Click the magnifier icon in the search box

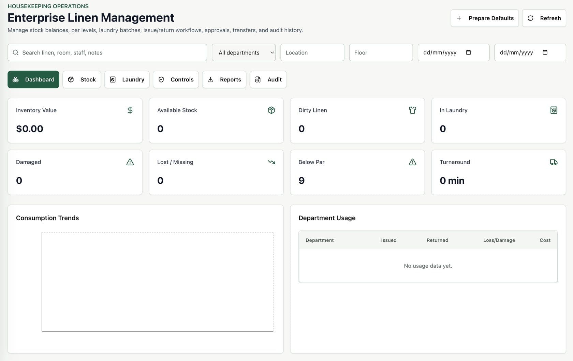tap(15, 52)
